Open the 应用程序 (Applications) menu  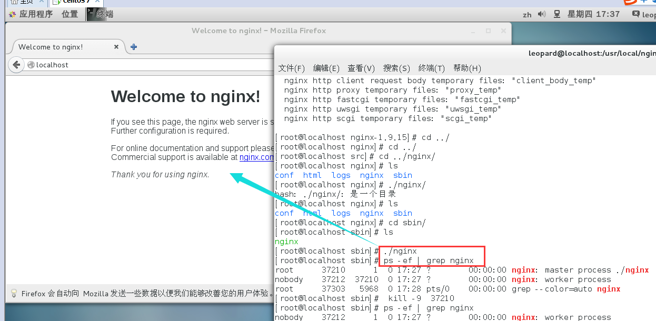coord(36,14)
